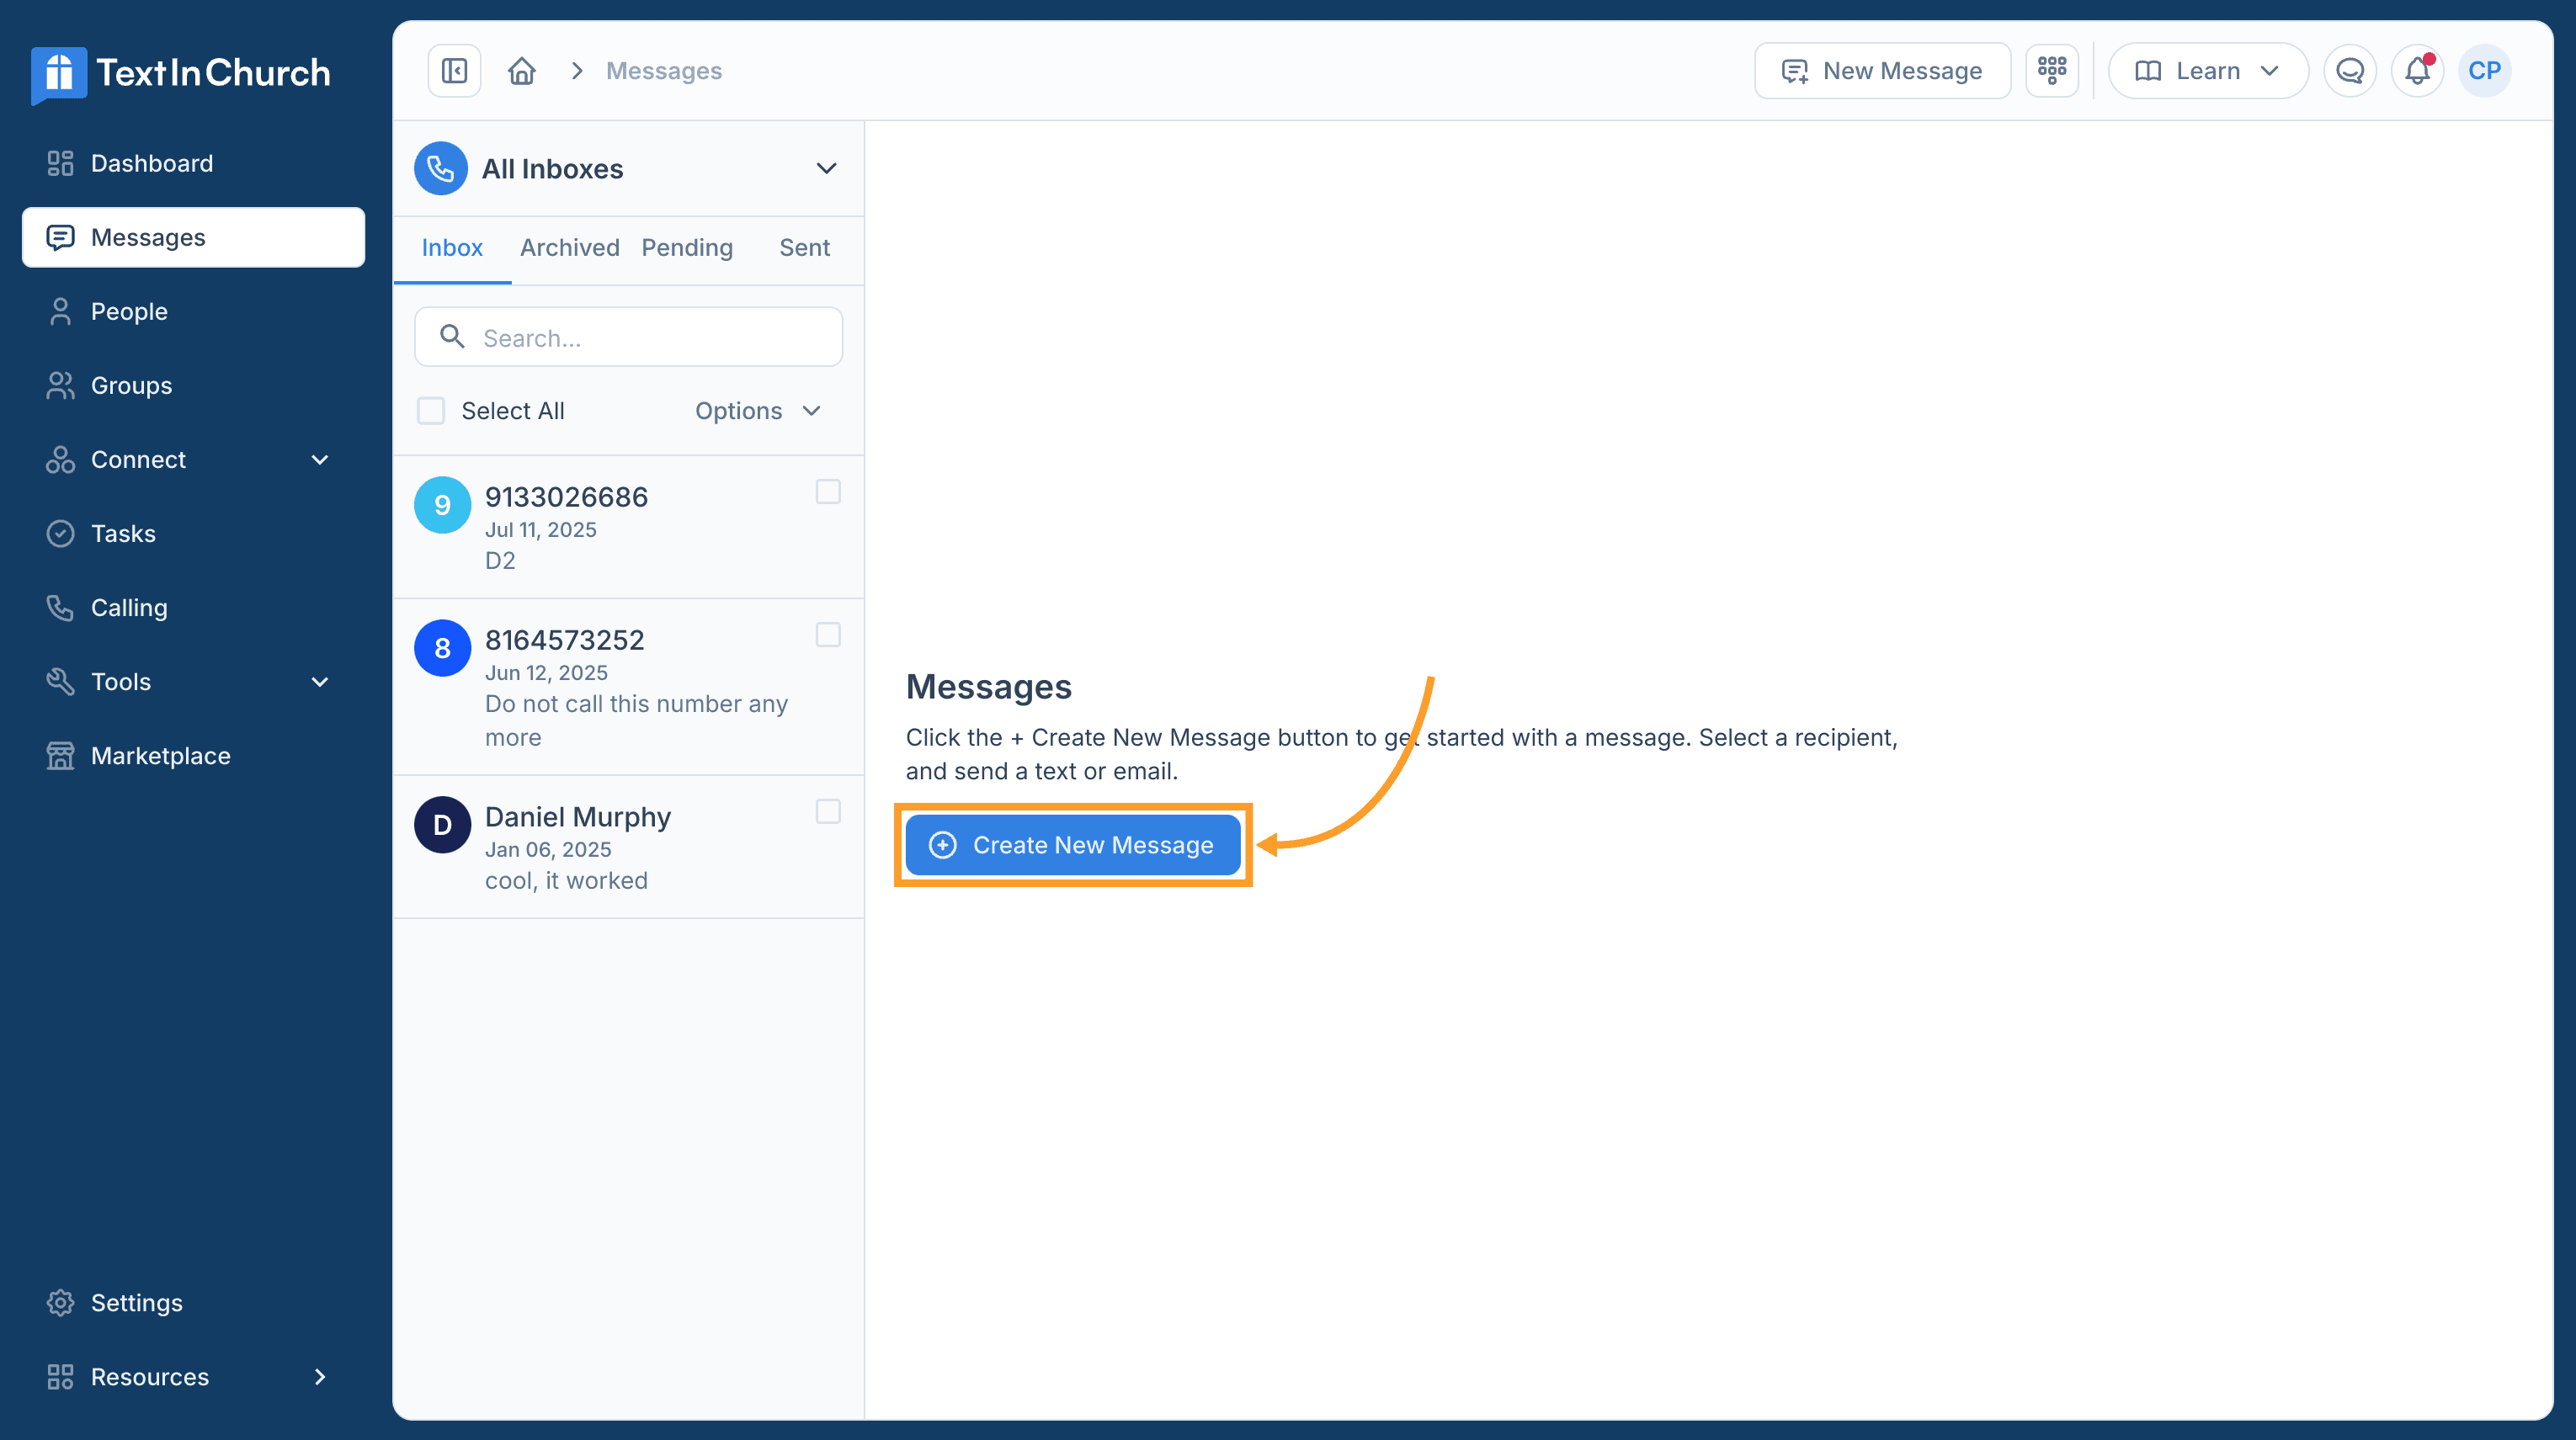Image resolution: width=2576 pixels, height=1440 pixels.
Task: Click Create New Message button
Action: click(1073, 845)
